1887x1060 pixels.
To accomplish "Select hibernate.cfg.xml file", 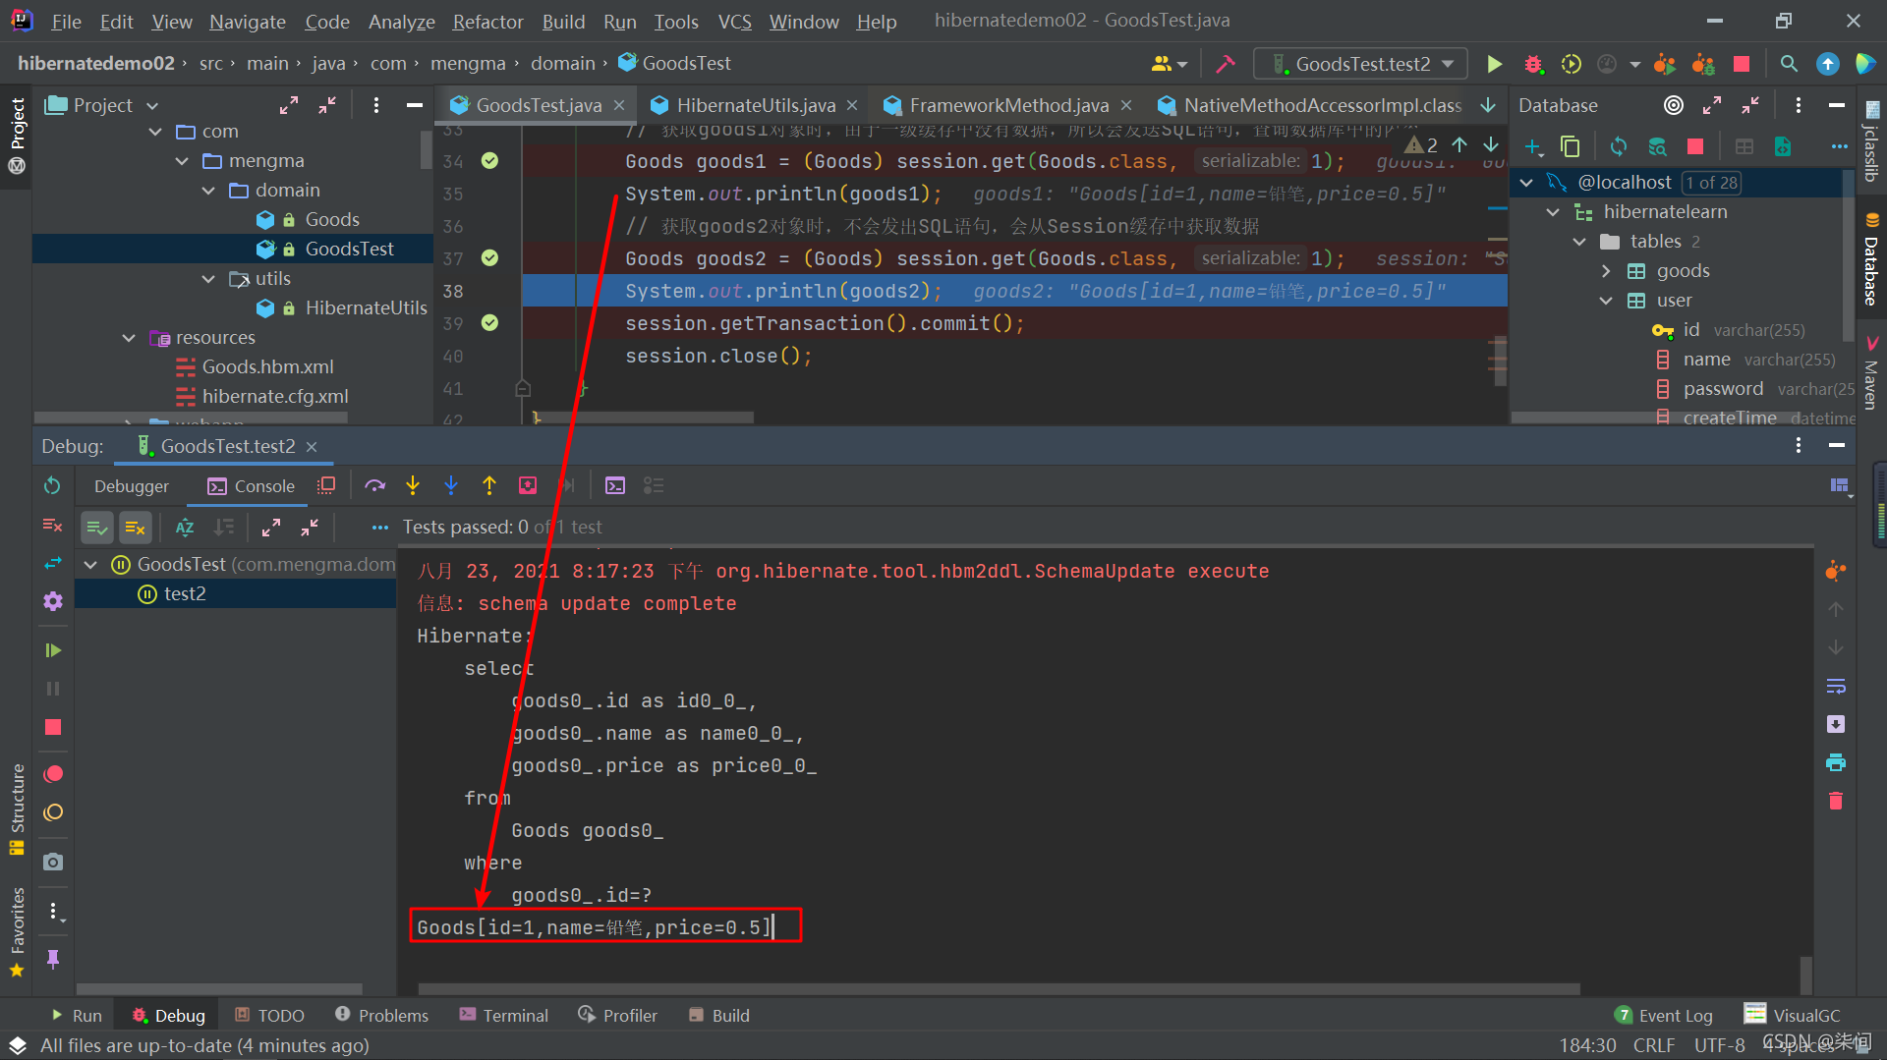I will click(275, 397).
